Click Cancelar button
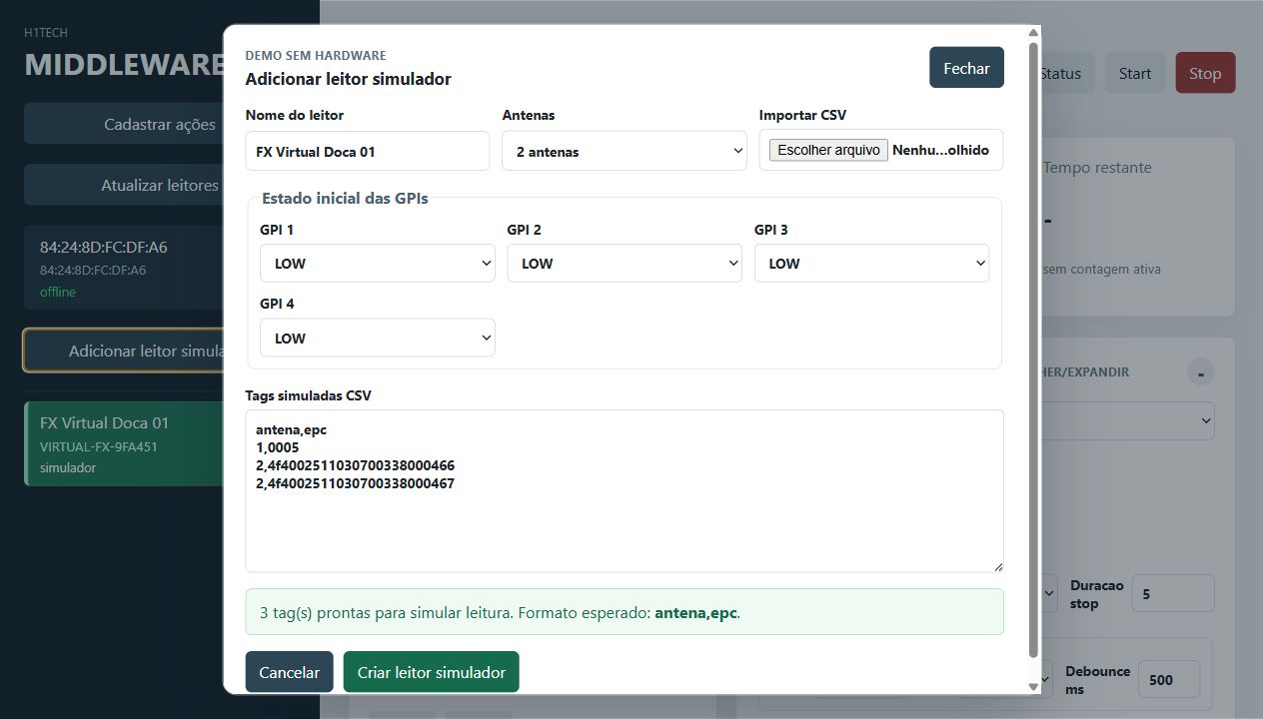 coord(289,672)
